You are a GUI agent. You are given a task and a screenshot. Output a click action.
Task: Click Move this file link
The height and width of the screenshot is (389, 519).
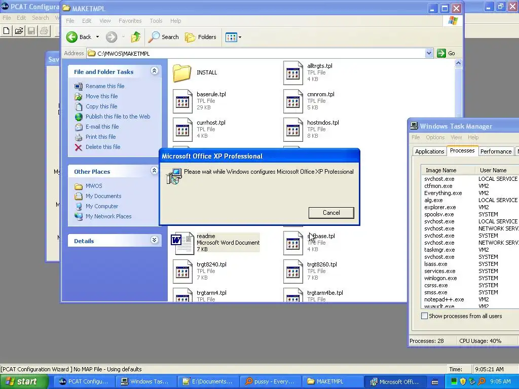click(x=101, y=96)
